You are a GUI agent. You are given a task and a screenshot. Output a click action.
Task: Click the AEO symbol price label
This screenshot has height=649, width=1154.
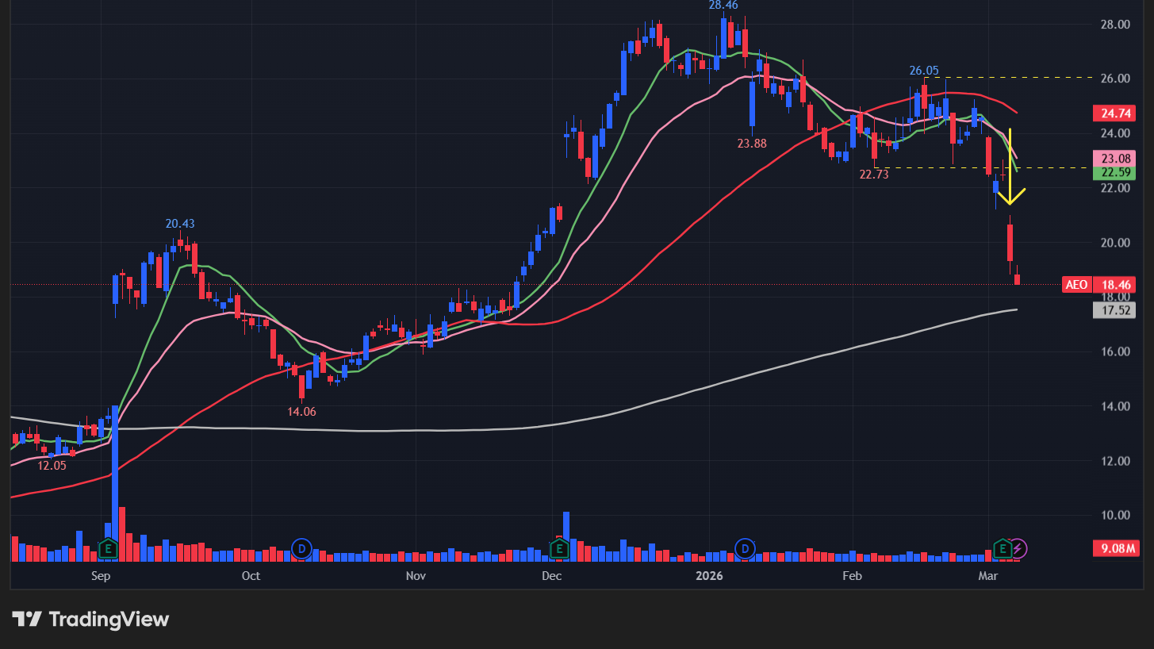click(1076, 285)
